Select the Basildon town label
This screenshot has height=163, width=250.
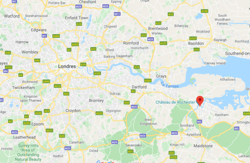(196, 43)
